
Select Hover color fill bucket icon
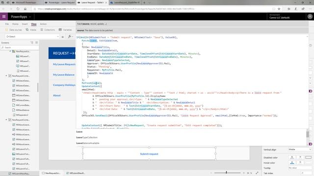tap(300, 163)
